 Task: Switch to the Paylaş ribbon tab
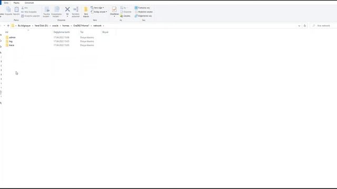coord(16,3)
